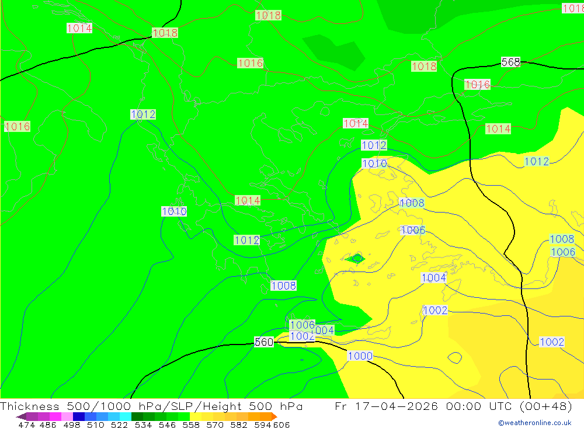Click the 1008 label directly above a 1006 label
Screen dimensions: 584x428
click(x=562, y=239)
